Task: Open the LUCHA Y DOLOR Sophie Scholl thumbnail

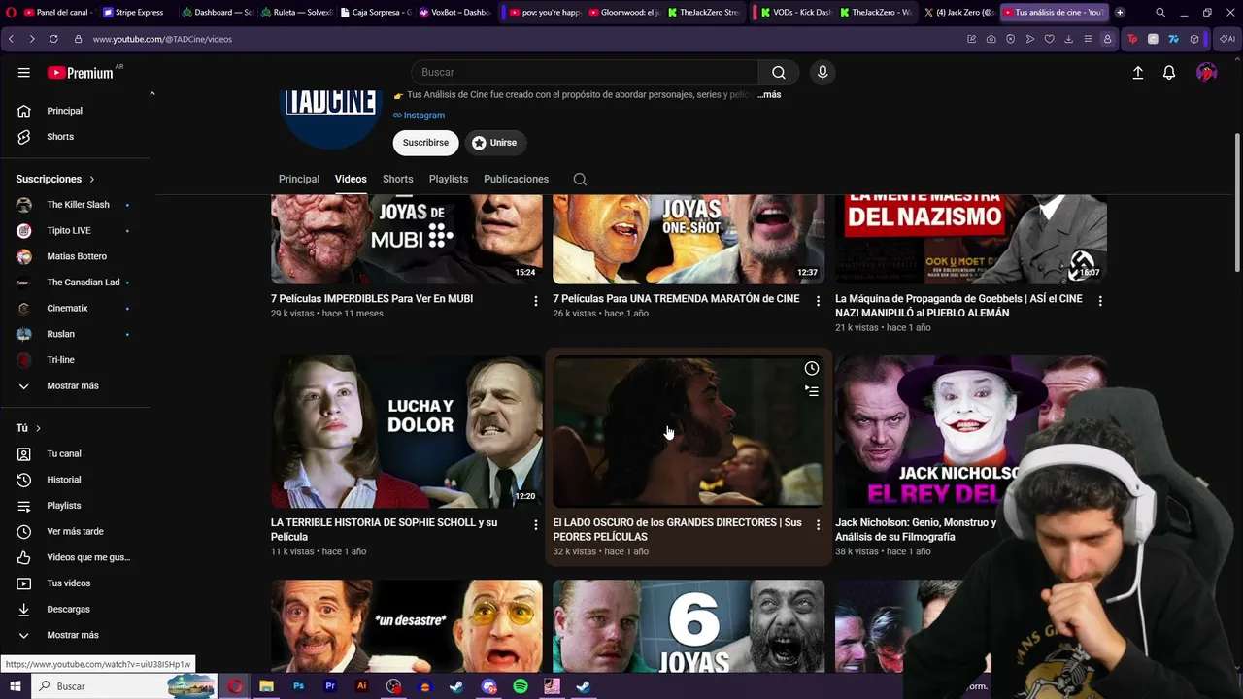Action: 407,432
